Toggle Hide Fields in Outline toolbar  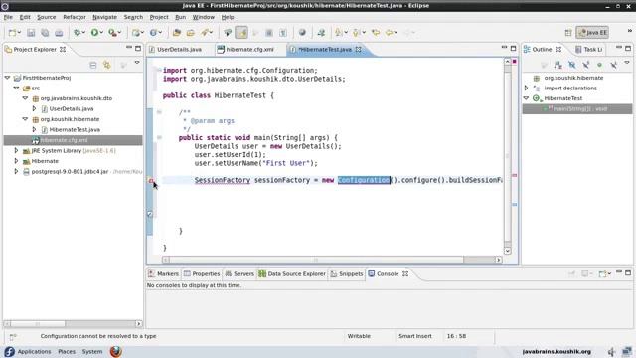tap(572, 65)
